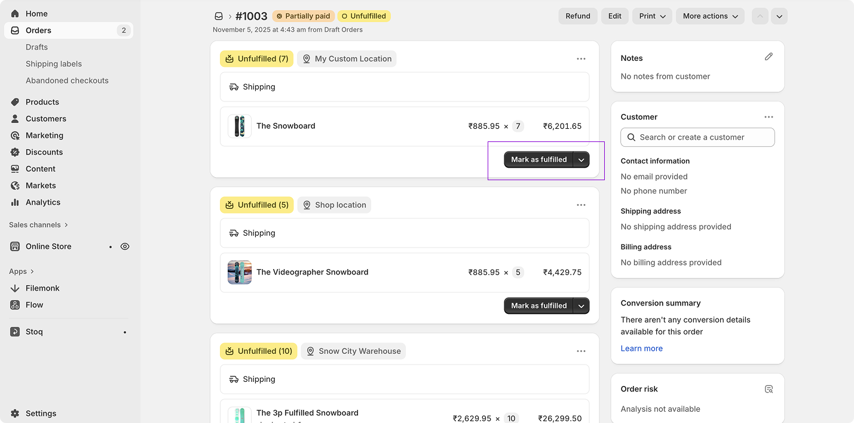The image size is (854, 423).
Task: Open Settings at the bottom sidebar
Action: (x=41, y=413)
